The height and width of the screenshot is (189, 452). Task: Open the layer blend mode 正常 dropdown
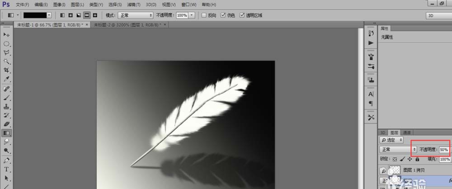click(398, 150)
